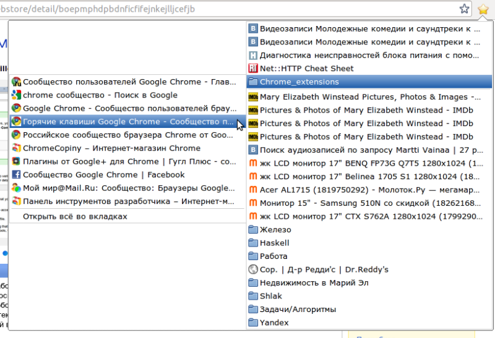Viewport: 495px width, 338px height.
Task: Expand the Chrome_extensions bookmark folder
Action: tap(369, 82)
